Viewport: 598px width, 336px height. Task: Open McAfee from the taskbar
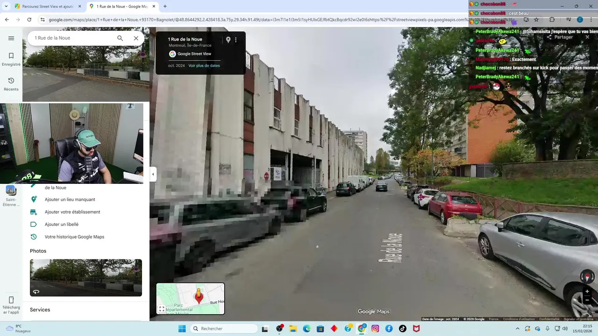pos(416,329)
